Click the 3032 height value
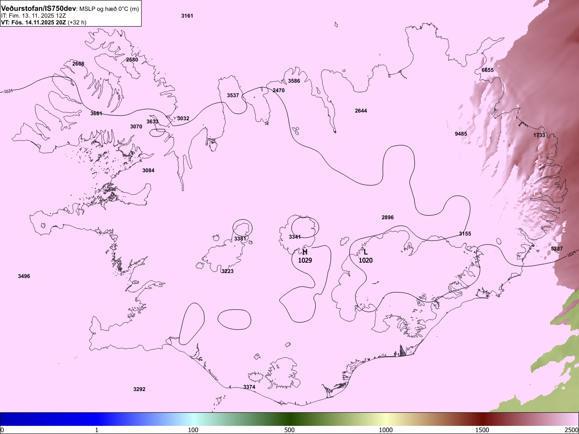Screen dimensions: 579x434 183,118
